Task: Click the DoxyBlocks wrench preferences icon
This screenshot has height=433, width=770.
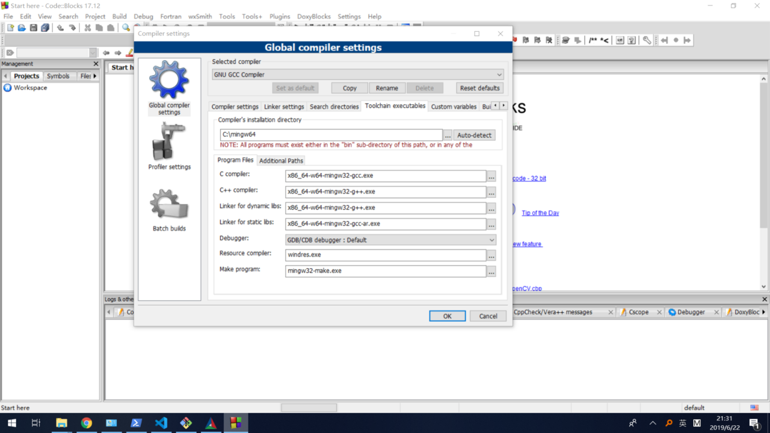Action: tap(647, 40)
